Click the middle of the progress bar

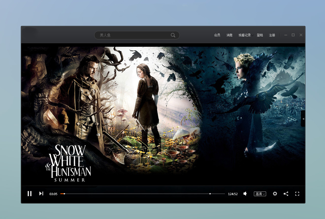143,194
